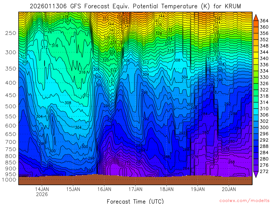Select the 14JAN label on the time axis

[x=42, y=189]
